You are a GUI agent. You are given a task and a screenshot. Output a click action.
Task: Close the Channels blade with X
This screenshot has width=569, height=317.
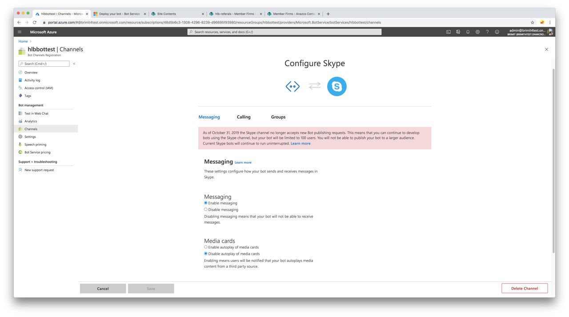pyautogui.click(x=546, y=49)
